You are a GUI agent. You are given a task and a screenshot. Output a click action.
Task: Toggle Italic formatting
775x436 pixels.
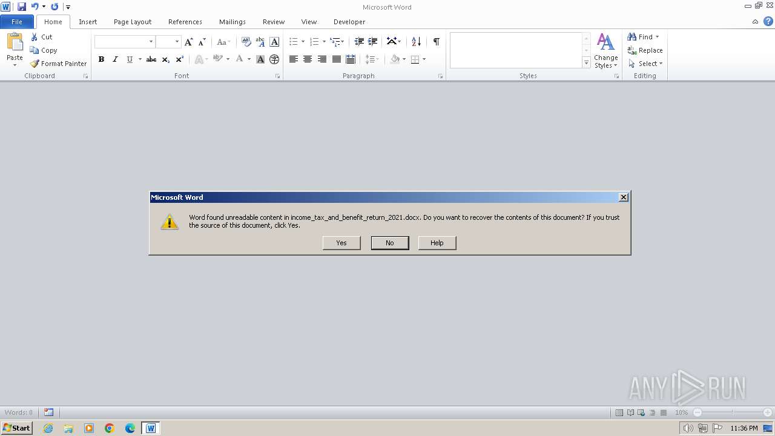pyautogui.click(x=115, y=59)
